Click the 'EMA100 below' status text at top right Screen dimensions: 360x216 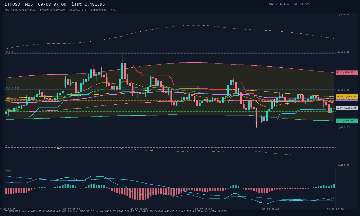coord(278,4)
